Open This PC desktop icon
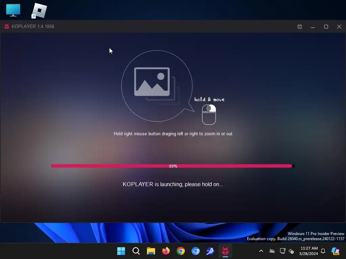 [x=13, y=10]
